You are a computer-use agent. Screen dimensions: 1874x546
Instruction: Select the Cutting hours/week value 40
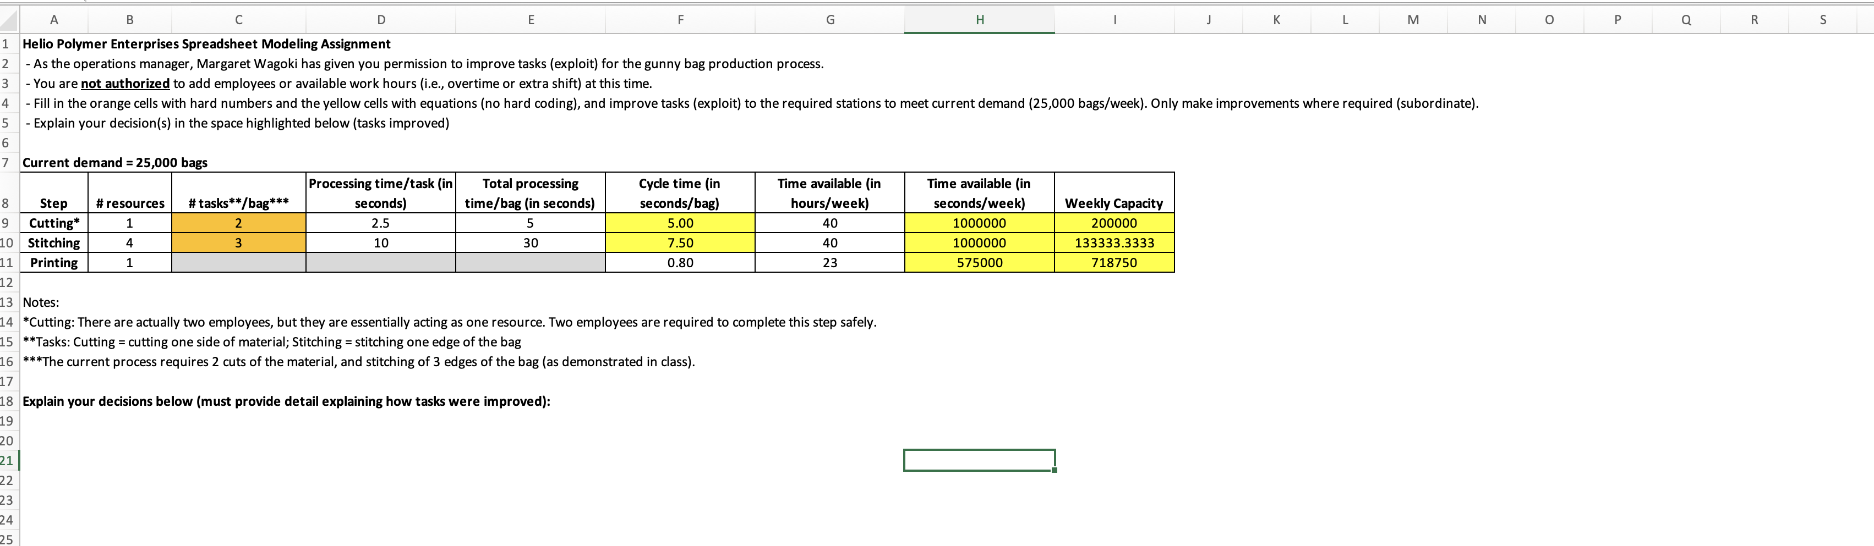830,223
